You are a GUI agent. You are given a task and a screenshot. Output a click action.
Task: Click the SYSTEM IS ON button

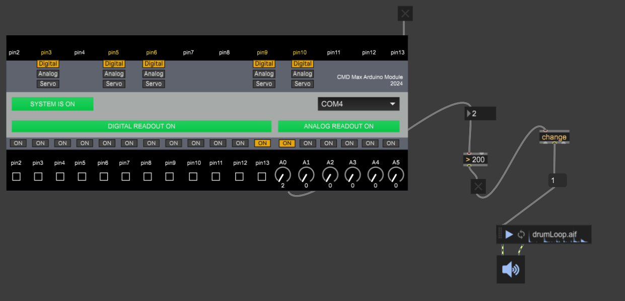pos(52,104)
